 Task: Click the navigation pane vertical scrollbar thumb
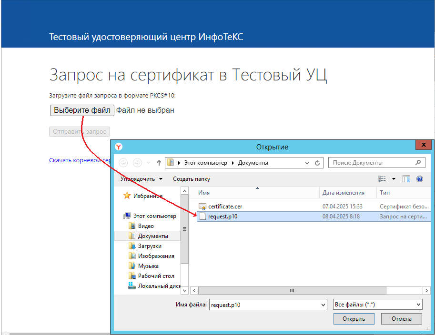point(184,229)
